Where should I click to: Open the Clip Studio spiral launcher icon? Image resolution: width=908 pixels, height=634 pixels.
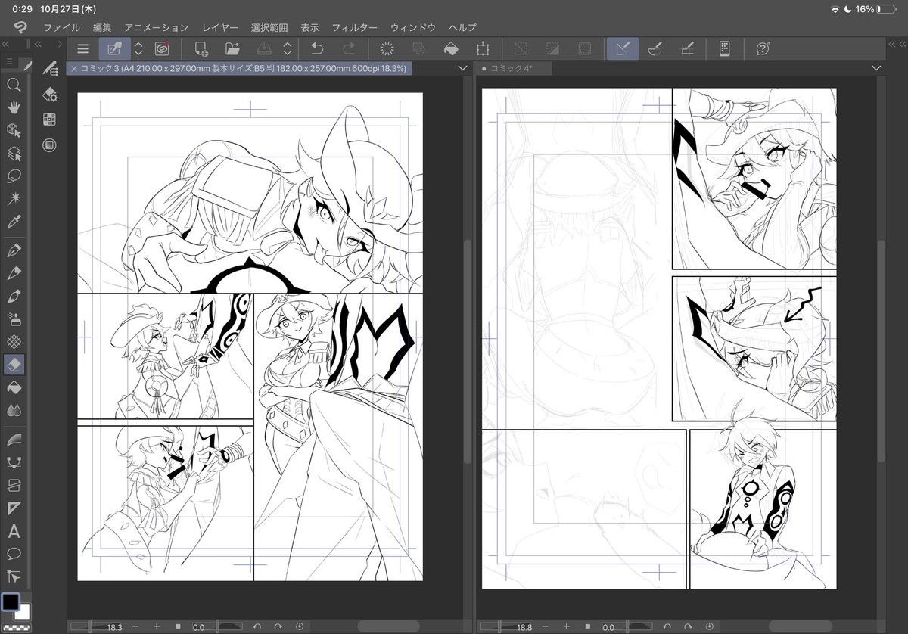pyautogui.click(x=161, y=48)
